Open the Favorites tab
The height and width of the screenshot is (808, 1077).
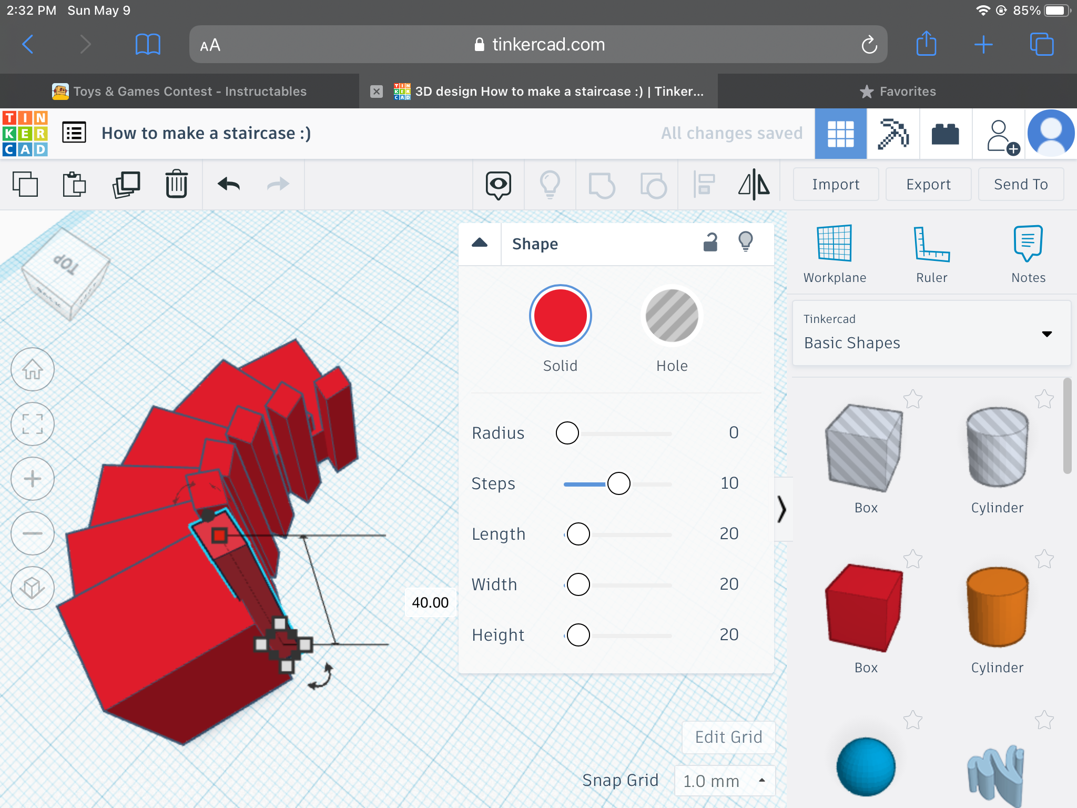[x=898, y=92]
